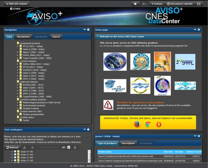Click the AVISO+ logo in banner
Viewport: 208px width, 168px height.
44,17
